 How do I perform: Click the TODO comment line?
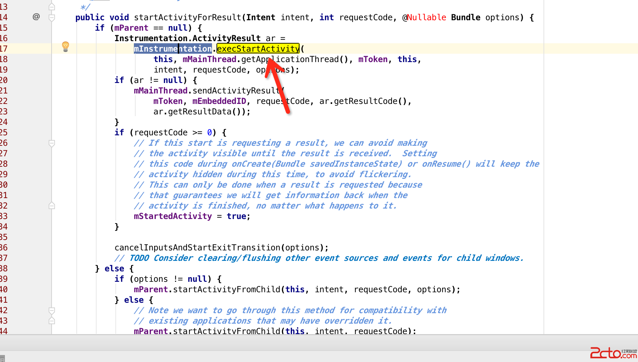319,258
